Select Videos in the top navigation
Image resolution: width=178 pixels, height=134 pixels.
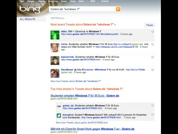click(x=41, y=1)
